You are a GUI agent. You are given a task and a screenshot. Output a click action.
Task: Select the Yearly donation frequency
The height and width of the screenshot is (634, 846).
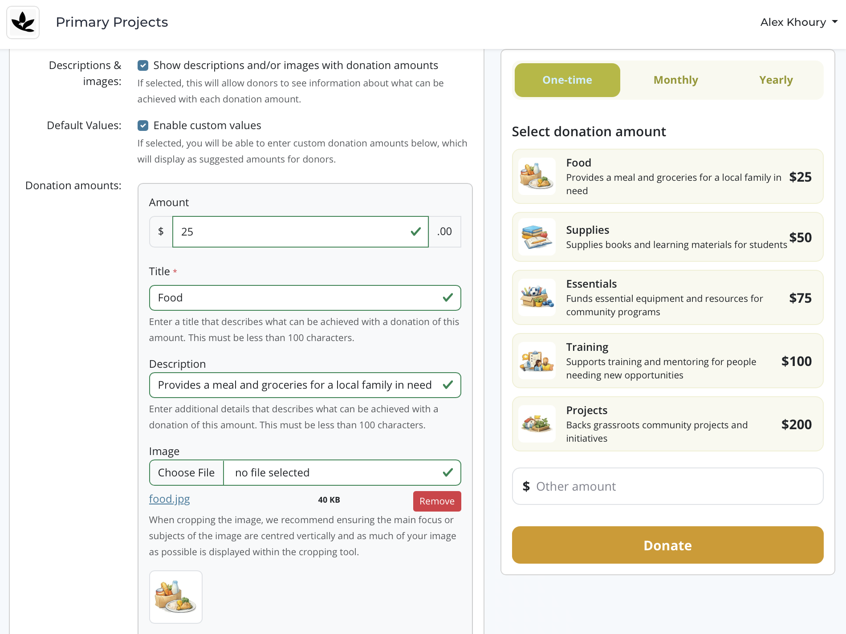776,80
